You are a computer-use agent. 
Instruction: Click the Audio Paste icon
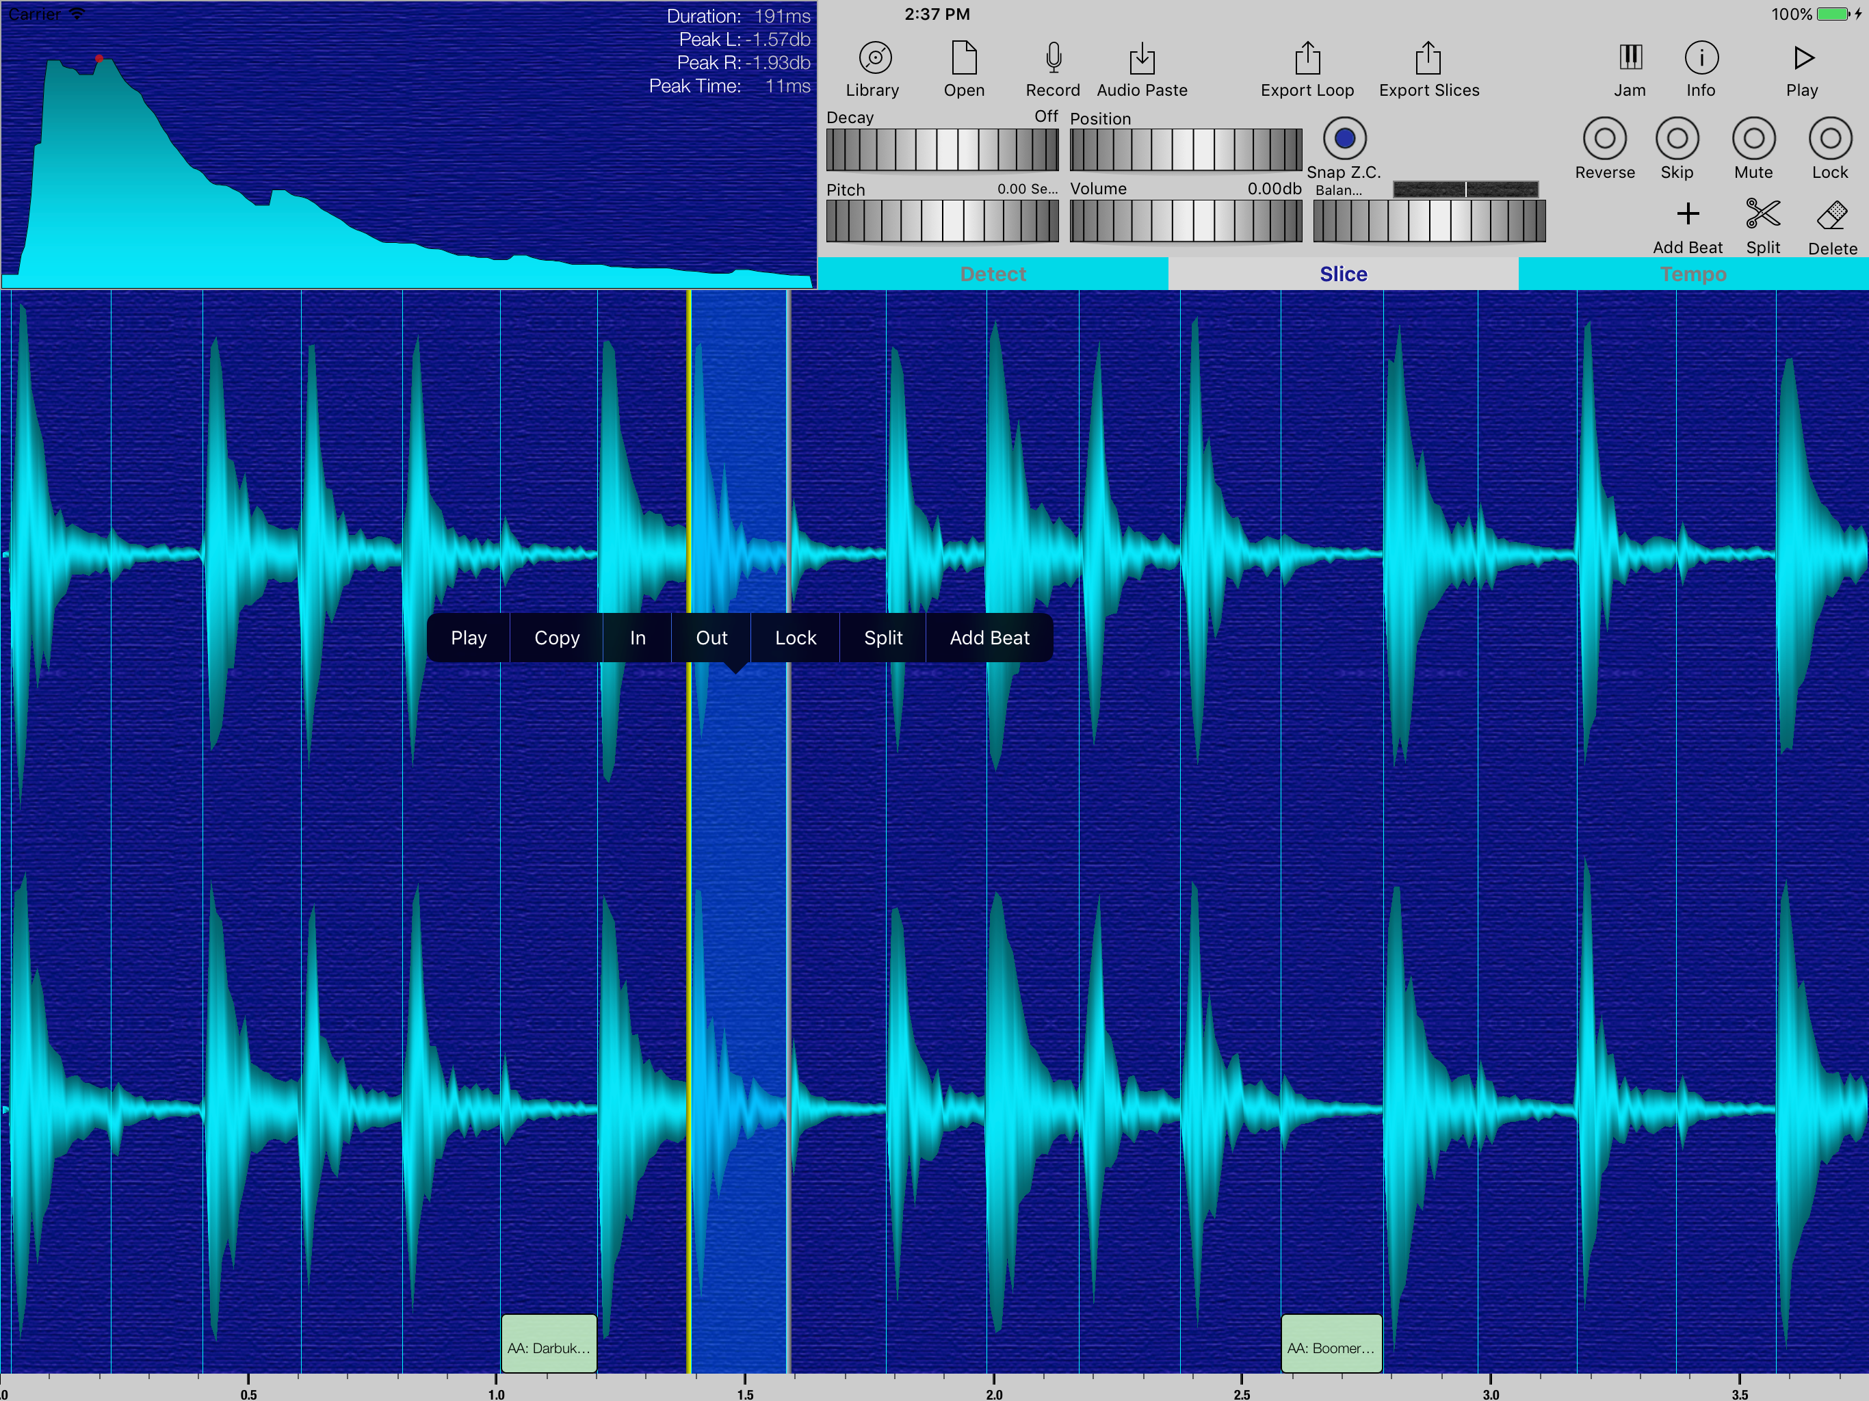click(x=1142, y=58)
